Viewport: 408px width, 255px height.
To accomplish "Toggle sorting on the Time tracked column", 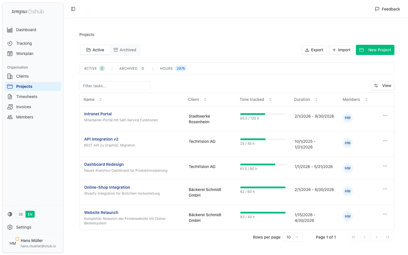I will 270,99.
